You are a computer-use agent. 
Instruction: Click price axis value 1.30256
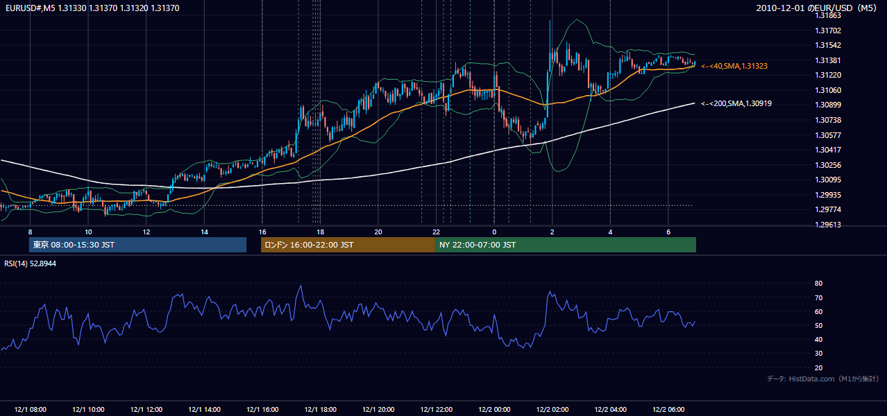point(828,165)
